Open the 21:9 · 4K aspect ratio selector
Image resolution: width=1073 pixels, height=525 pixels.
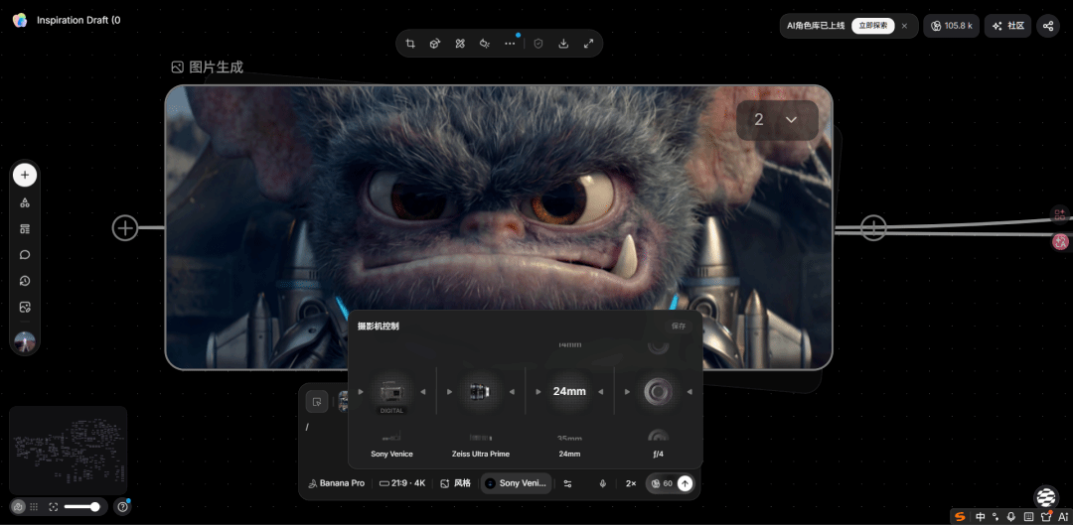click(401, 483)
